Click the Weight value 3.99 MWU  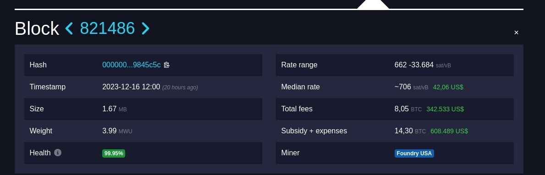[117, 131]
